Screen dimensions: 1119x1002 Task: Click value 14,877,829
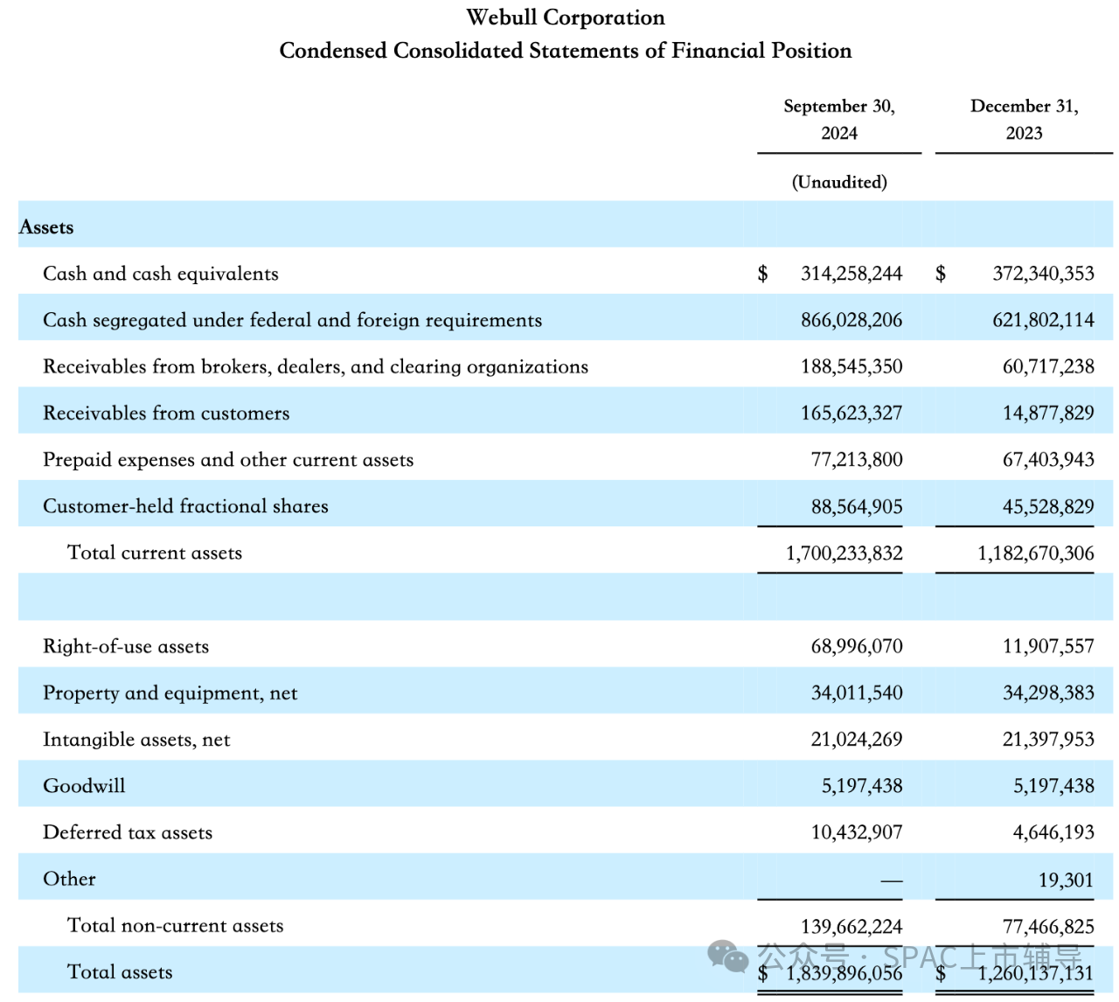point(1048,413)
